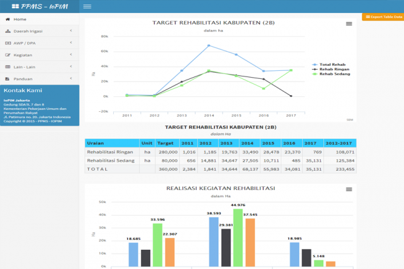Click the Daerah Irigasi sitemap icon
Screen dimensions: 404x269
[7, 30]
